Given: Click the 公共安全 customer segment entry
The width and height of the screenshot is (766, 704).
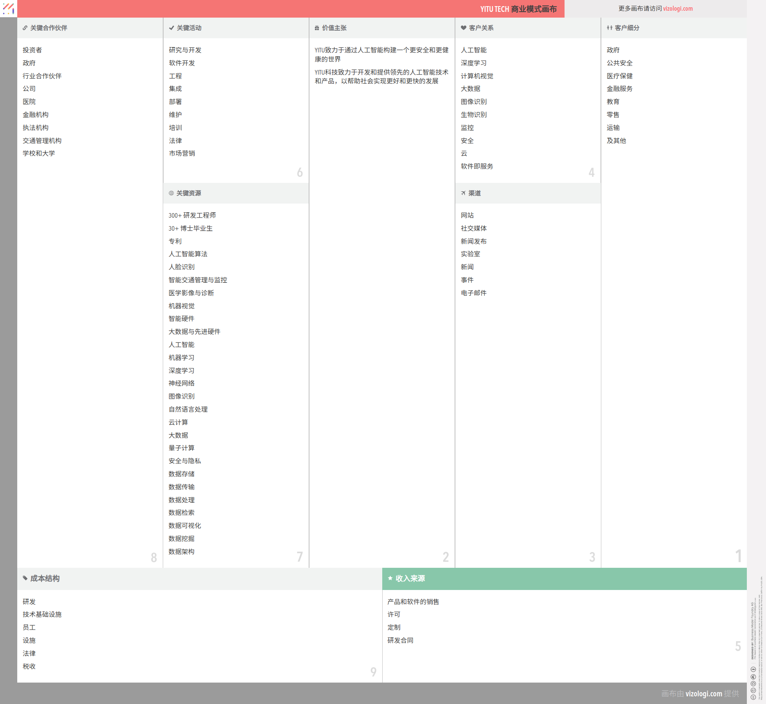Looking at the screenshot, I should [619, 63].
